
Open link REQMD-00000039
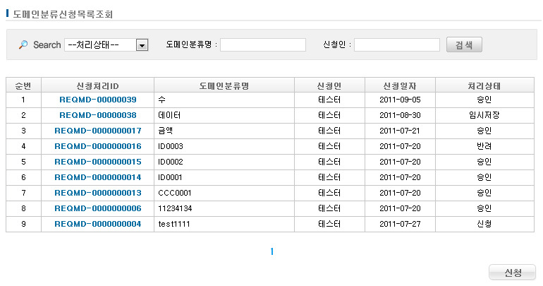pyautogui.click(x=98, y=100)
